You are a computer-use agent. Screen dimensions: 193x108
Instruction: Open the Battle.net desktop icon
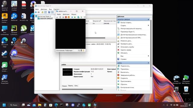click(x=14, y=17)
